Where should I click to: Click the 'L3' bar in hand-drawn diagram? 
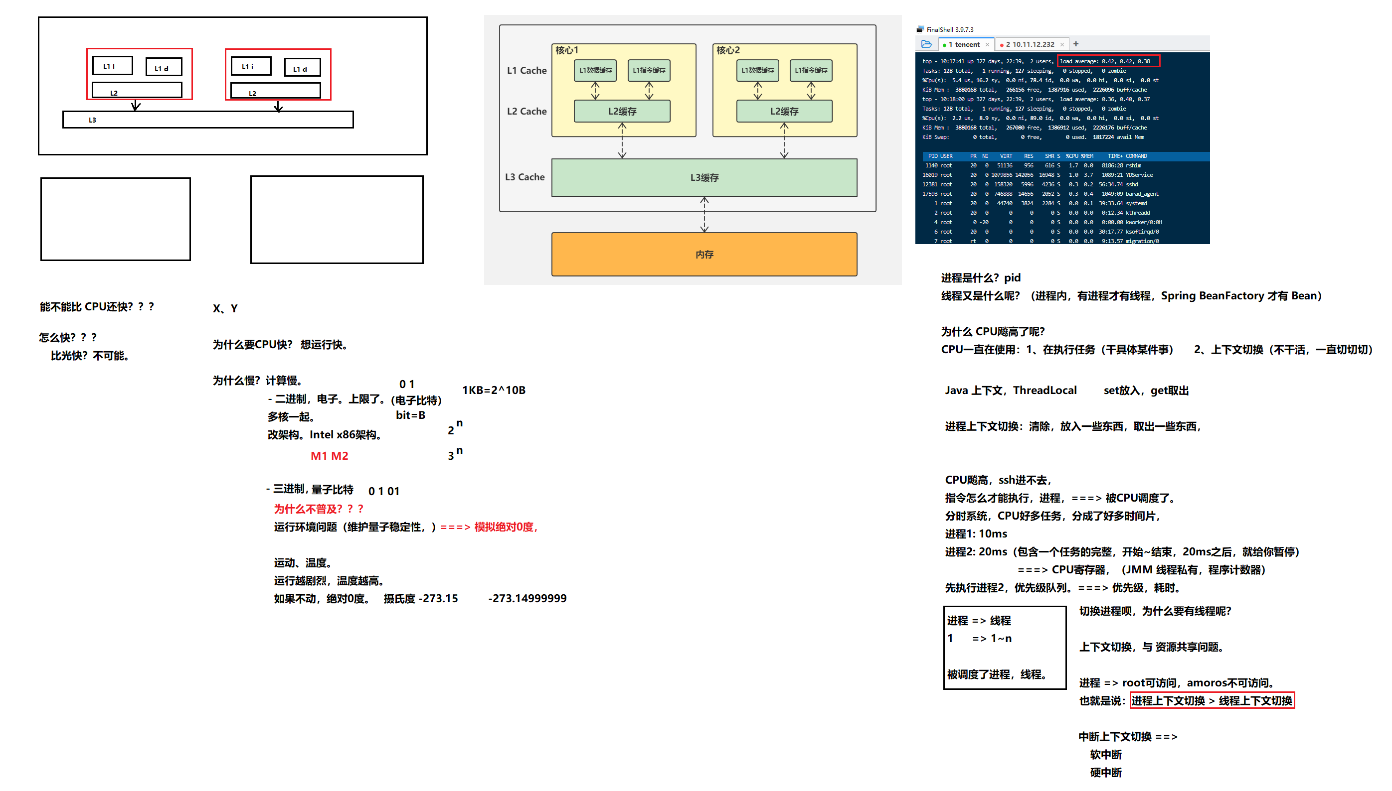coord(208,120)
